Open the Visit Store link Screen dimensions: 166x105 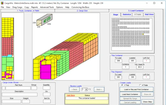(71, 95)
